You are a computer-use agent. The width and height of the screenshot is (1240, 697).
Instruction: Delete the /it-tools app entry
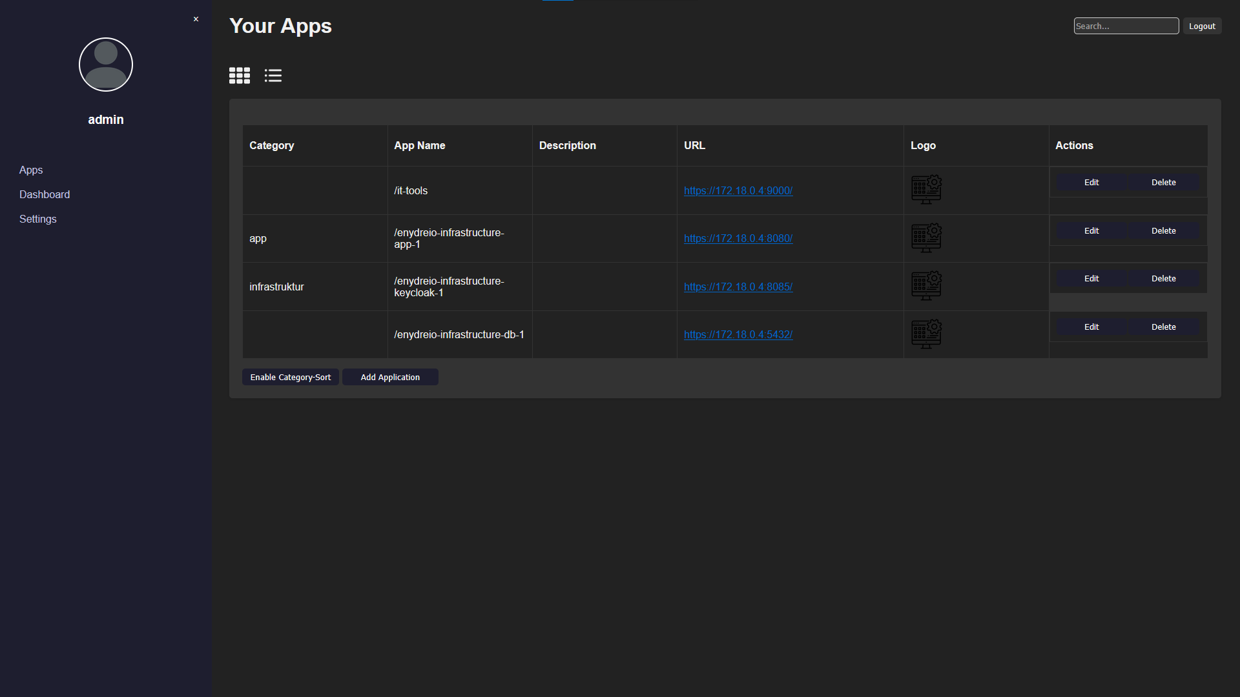tap(1163, 183)
